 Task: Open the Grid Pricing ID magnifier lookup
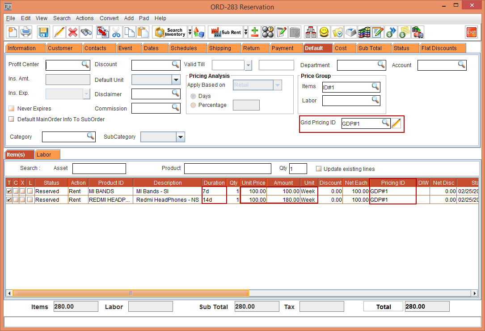point(385,122)
